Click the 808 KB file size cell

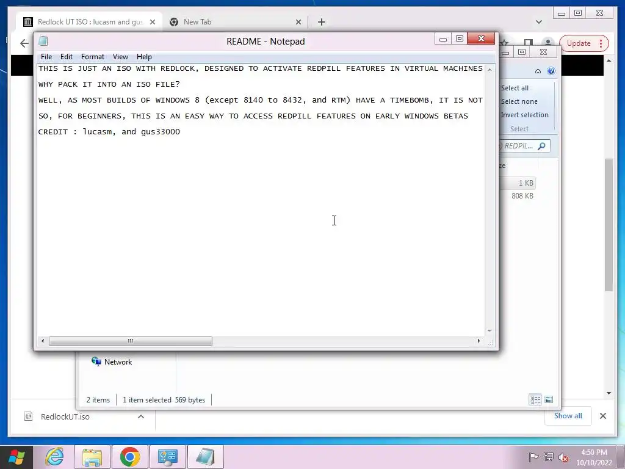click(x=522, y=196)
